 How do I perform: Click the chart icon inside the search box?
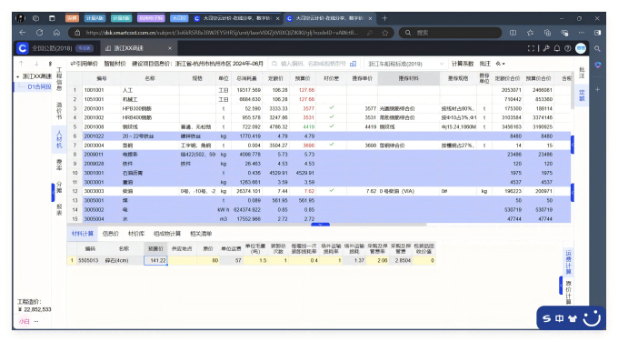pos(353,64)
